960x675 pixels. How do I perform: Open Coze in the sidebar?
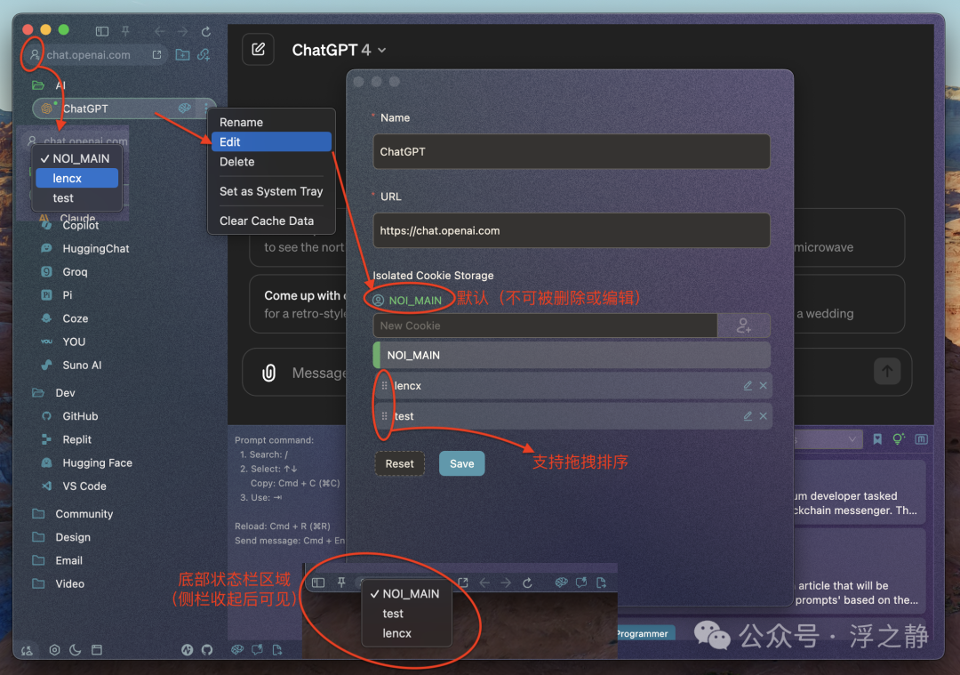pyautogui.click(x=75, y=318)
